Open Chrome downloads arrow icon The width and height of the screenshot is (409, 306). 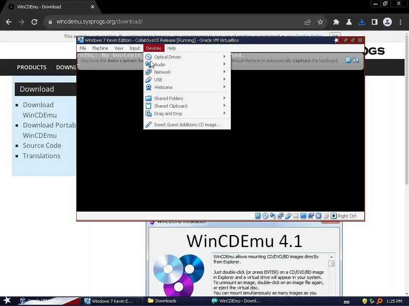pos(362,22)
